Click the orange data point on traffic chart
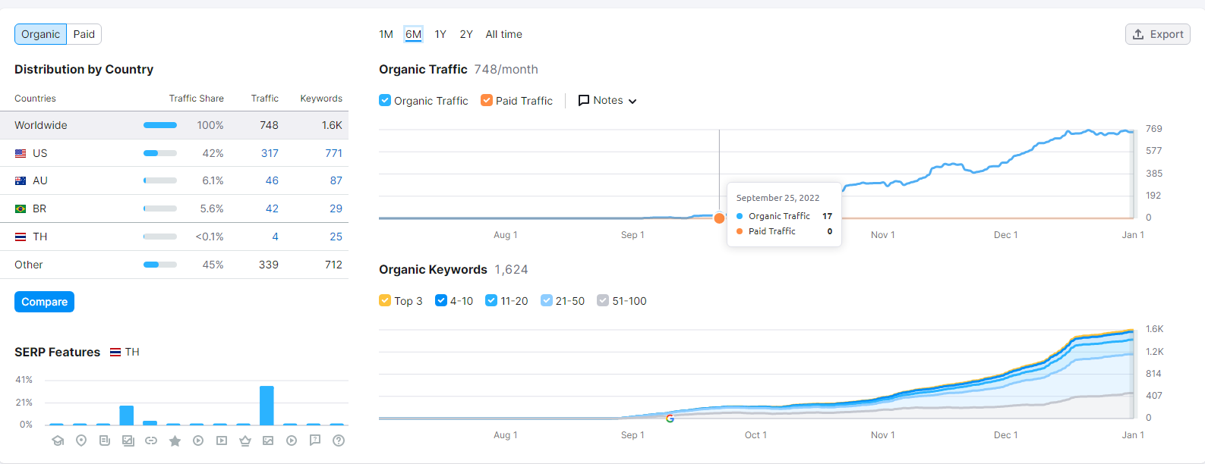 point(719,218)
